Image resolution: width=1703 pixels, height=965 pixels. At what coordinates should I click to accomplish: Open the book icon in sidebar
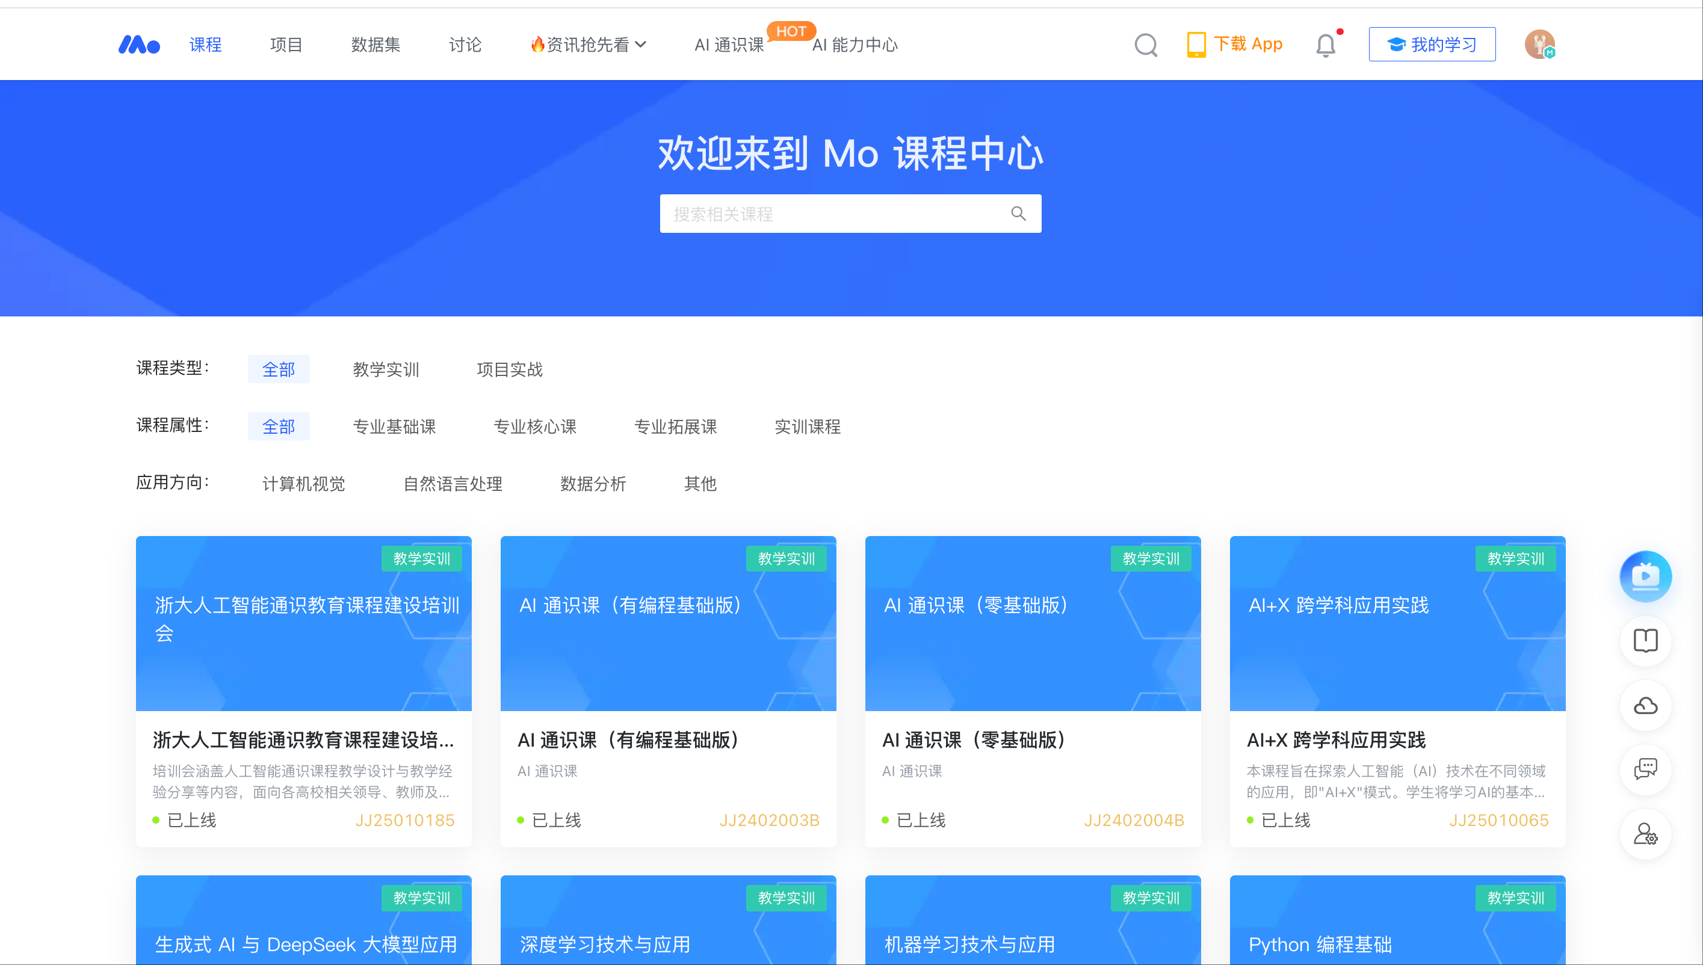[x=1645, y=640]
